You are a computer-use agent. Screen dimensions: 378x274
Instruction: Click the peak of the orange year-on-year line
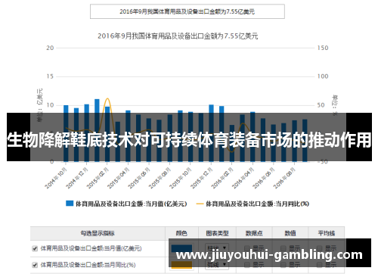[107, 99]
